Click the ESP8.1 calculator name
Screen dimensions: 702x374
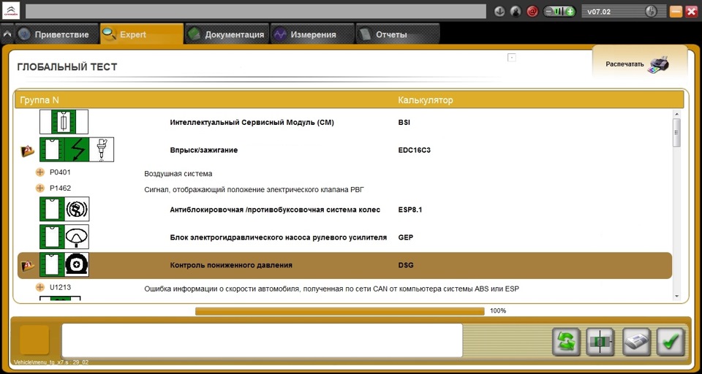pos(410,210)
